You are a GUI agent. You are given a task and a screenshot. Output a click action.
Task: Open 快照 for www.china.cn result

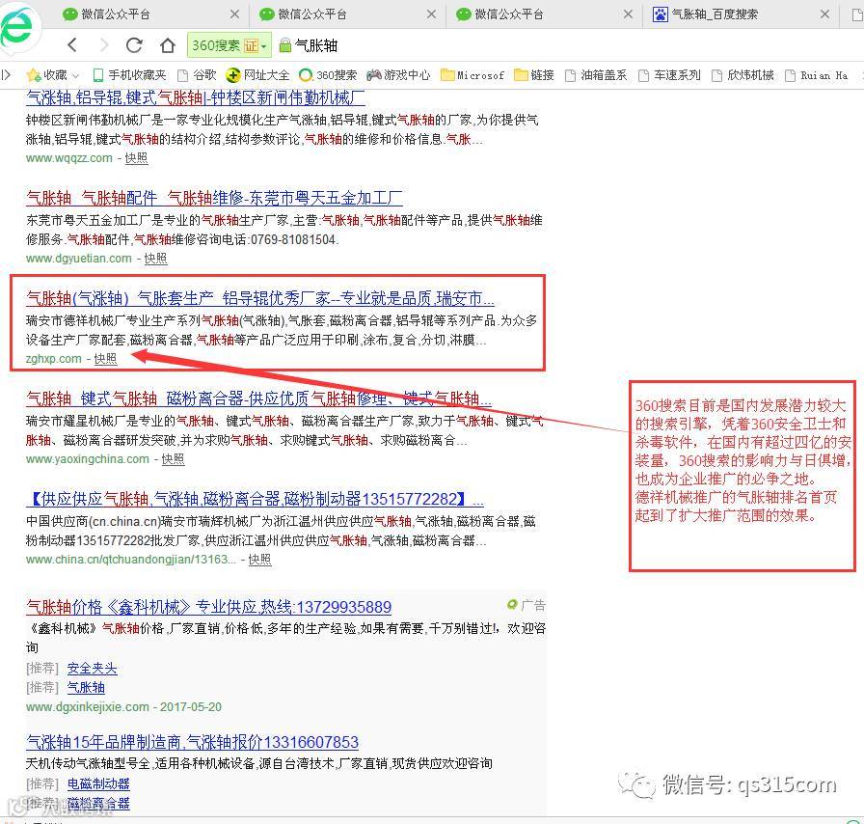coord(260,560)
